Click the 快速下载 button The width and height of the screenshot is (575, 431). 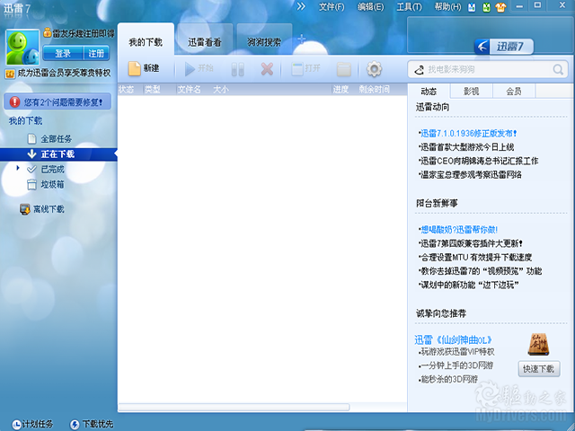click(x=539, y=369)
